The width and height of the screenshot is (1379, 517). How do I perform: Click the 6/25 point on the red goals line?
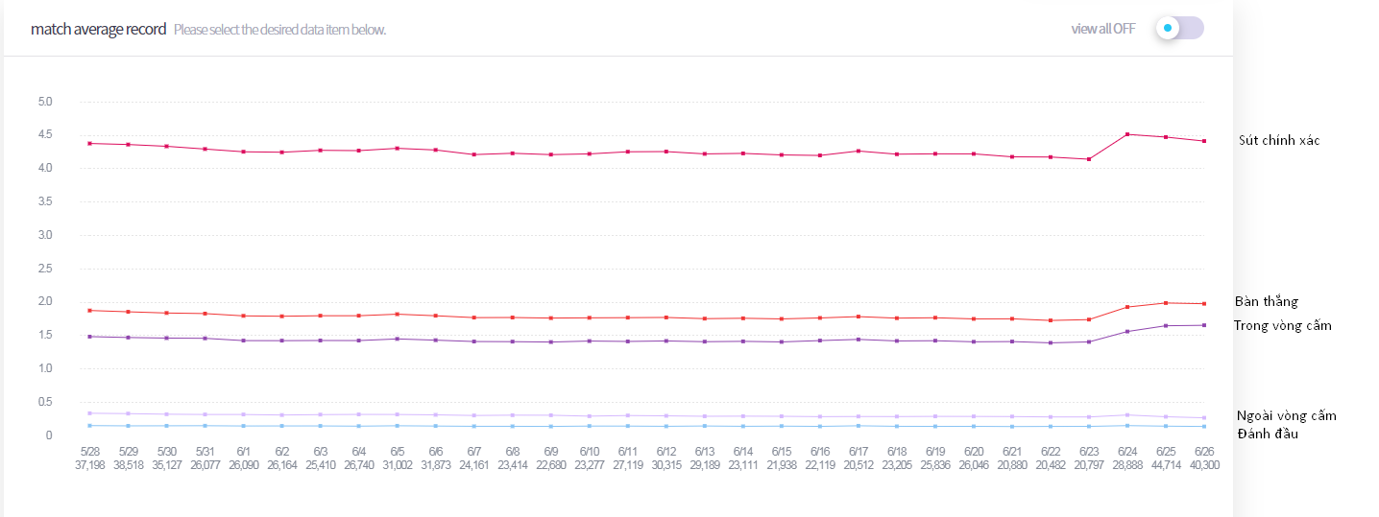pos(1166,303)
